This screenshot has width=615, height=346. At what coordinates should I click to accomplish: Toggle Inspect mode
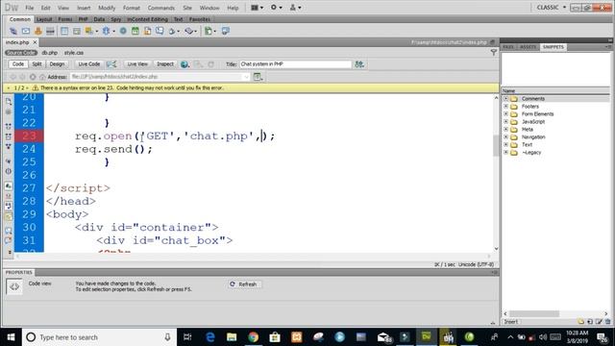click(165, 64)
